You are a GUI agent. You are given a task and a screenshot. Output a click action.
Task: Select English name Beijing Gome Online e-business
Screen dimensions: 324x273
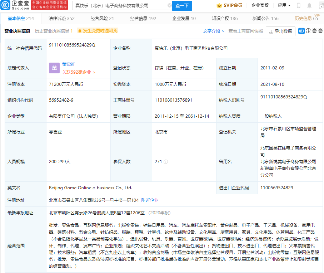pyautogui.click(x=90, y=188)
